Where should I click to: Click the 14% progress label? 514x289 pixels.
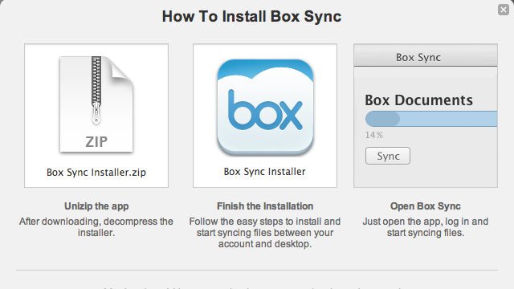tap(374, 135)
